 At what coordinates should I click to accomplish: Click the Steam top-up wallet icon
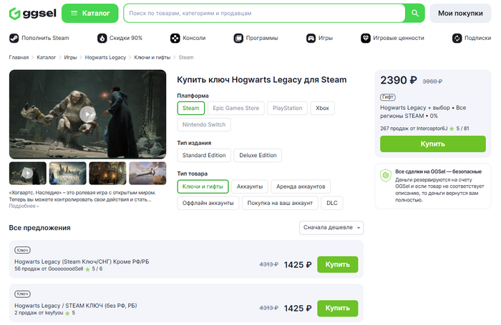click(x=14, y=38)
